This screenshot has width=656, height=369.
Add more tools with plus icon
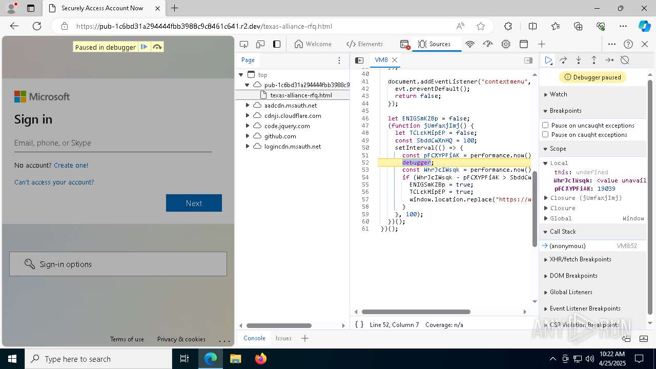point(542,44)
